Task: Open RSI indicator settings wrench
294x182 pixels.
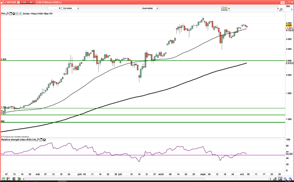Action: click(38, 140)
